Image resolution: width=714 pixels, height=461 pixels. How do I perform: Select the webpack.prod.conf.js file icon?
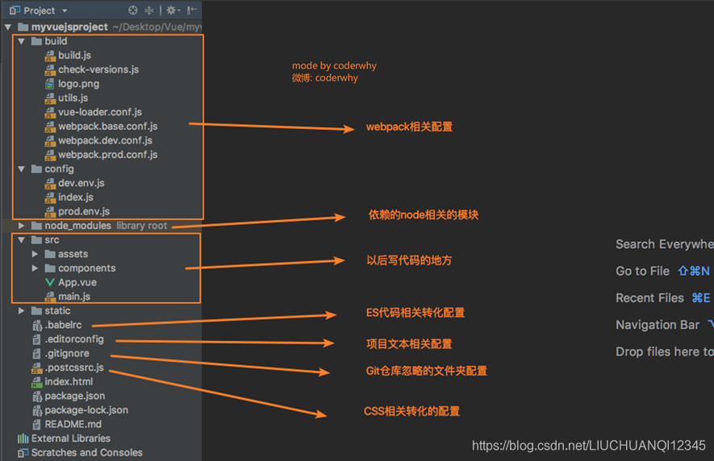[x=50, y=155]
